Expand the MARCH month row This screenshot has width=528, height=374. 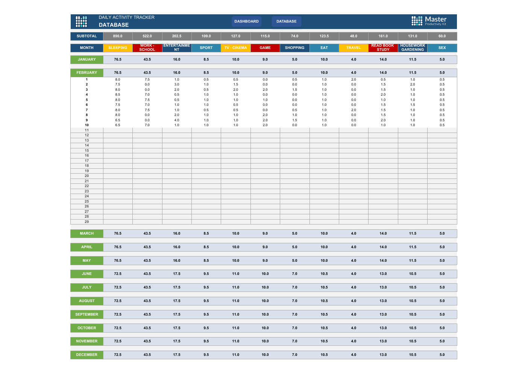click(87, 234)
